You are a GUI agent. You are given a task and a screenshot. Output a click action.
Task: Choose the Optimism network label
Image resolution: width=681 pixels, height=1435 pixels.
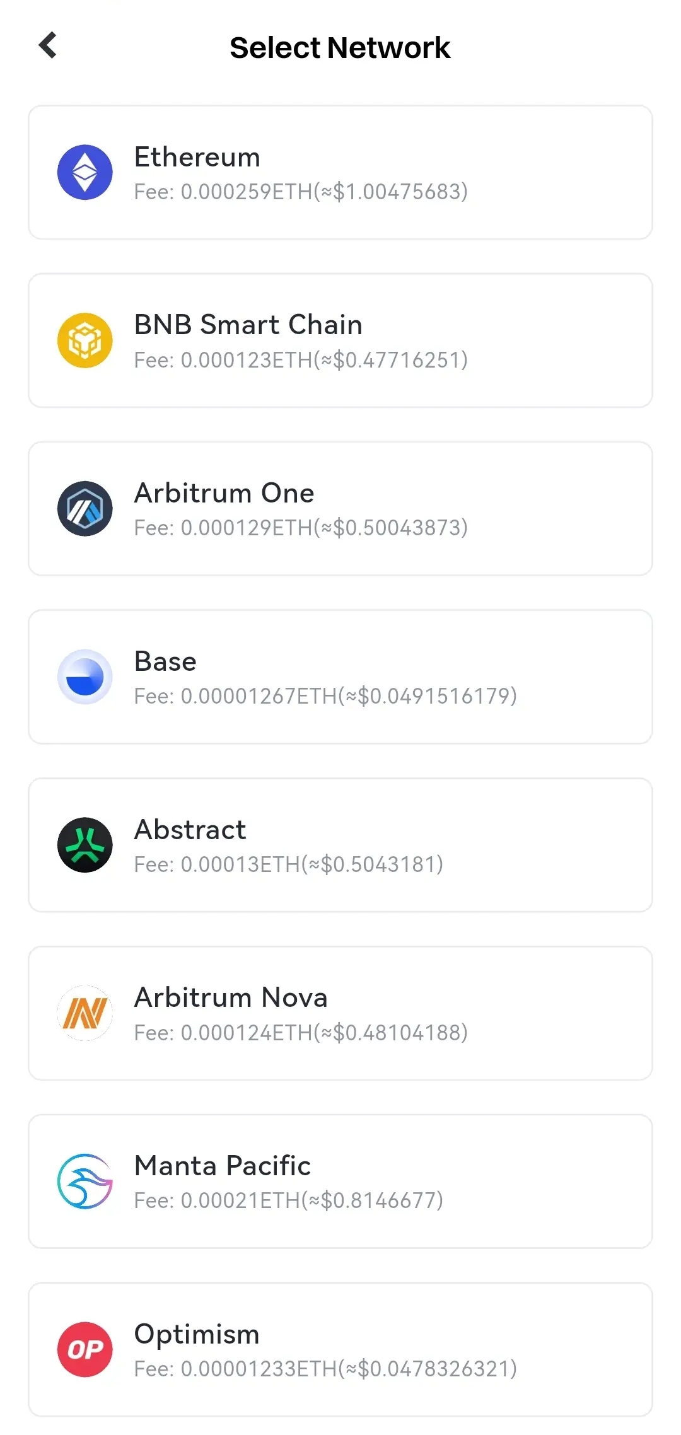tap(197, 1334)
